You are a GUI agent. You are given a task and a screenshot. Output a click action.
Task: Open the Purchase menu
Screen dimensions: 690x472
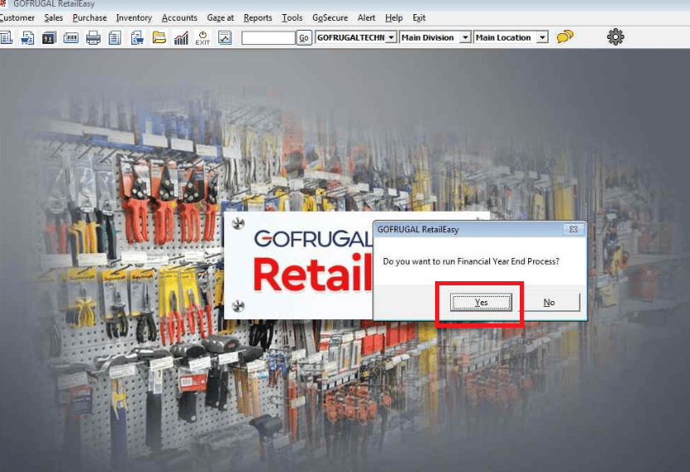(90, 17)
